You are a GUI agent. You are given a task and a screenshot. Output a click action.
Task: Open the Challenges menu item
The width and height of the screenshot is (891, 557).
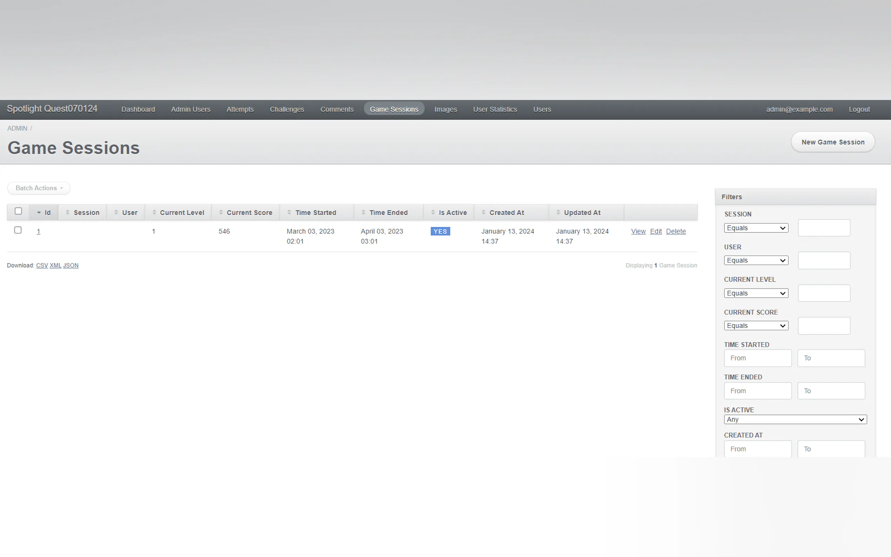287,109
